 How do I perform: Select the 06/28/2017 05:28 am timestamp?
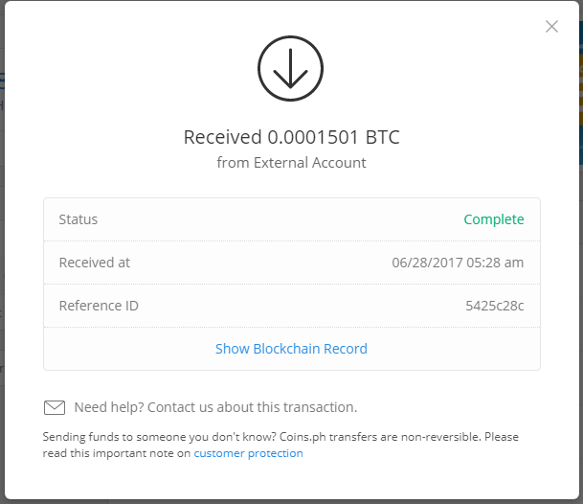pyautogui.click(x=458, y=263)
